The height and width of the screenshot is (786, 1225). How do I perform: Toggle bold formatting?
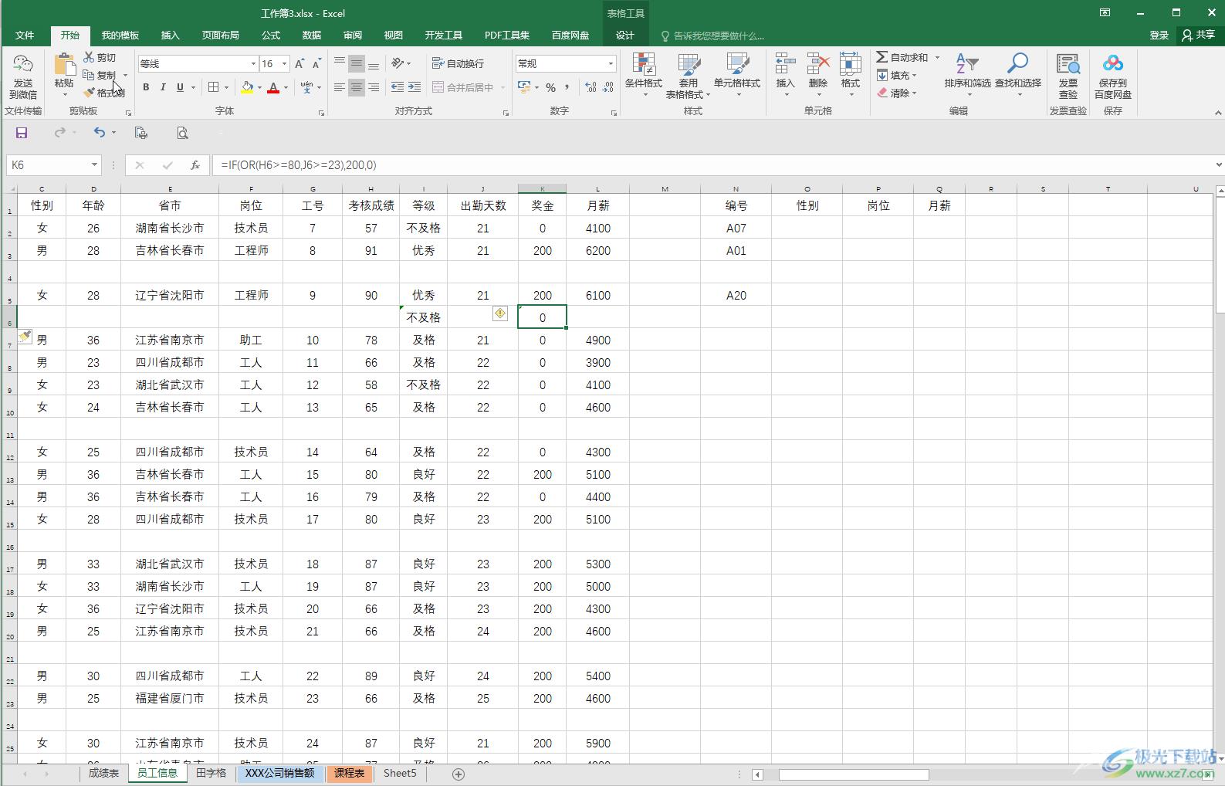pos(146,87)
